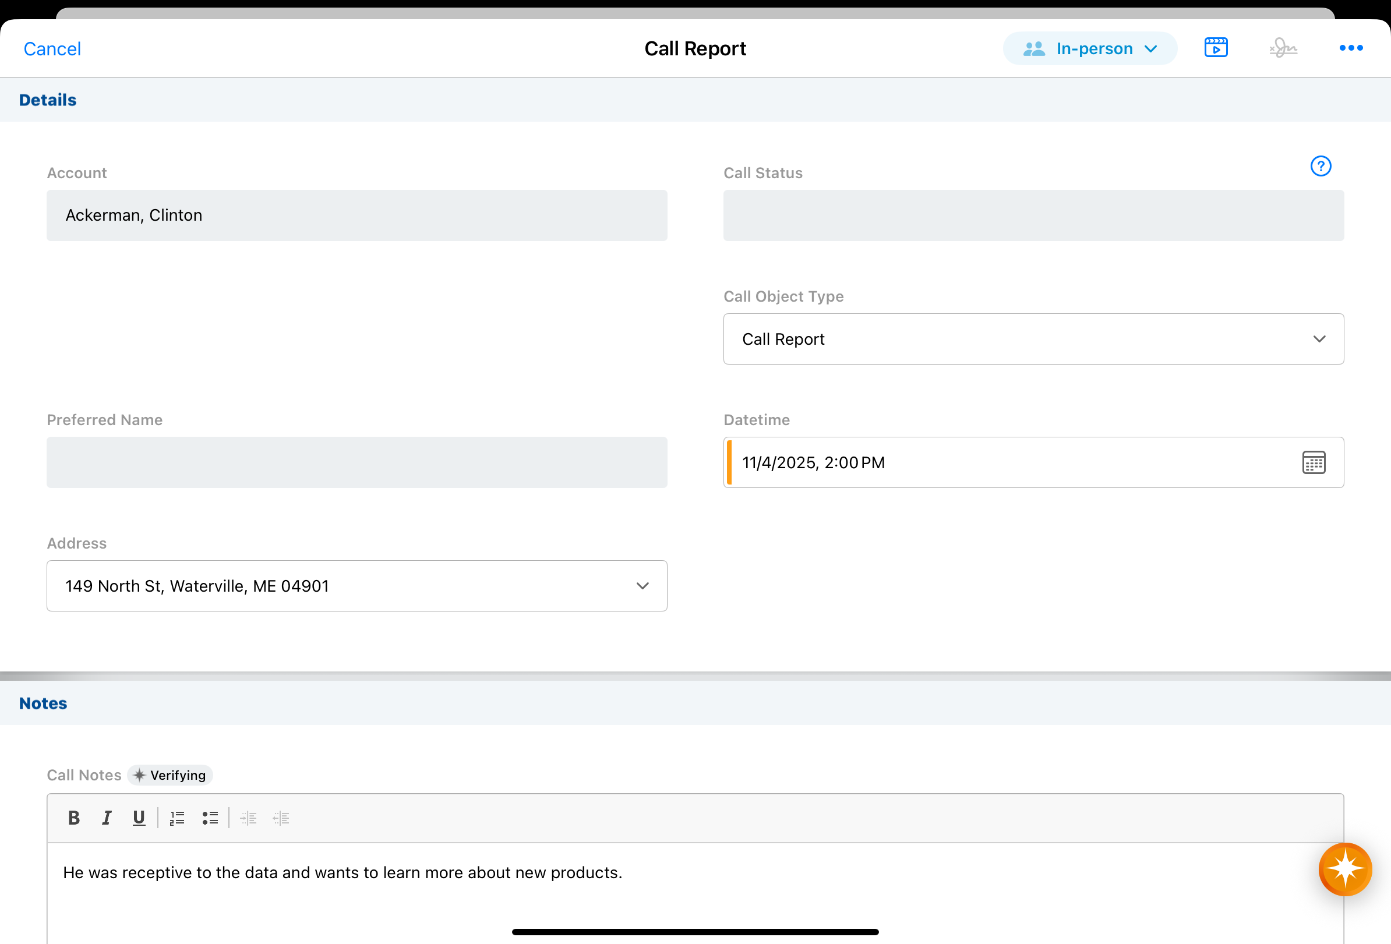Viewport: 1391px width, 944px height.
Task: Increase indent in the notes editor
Action: (248, 818)
